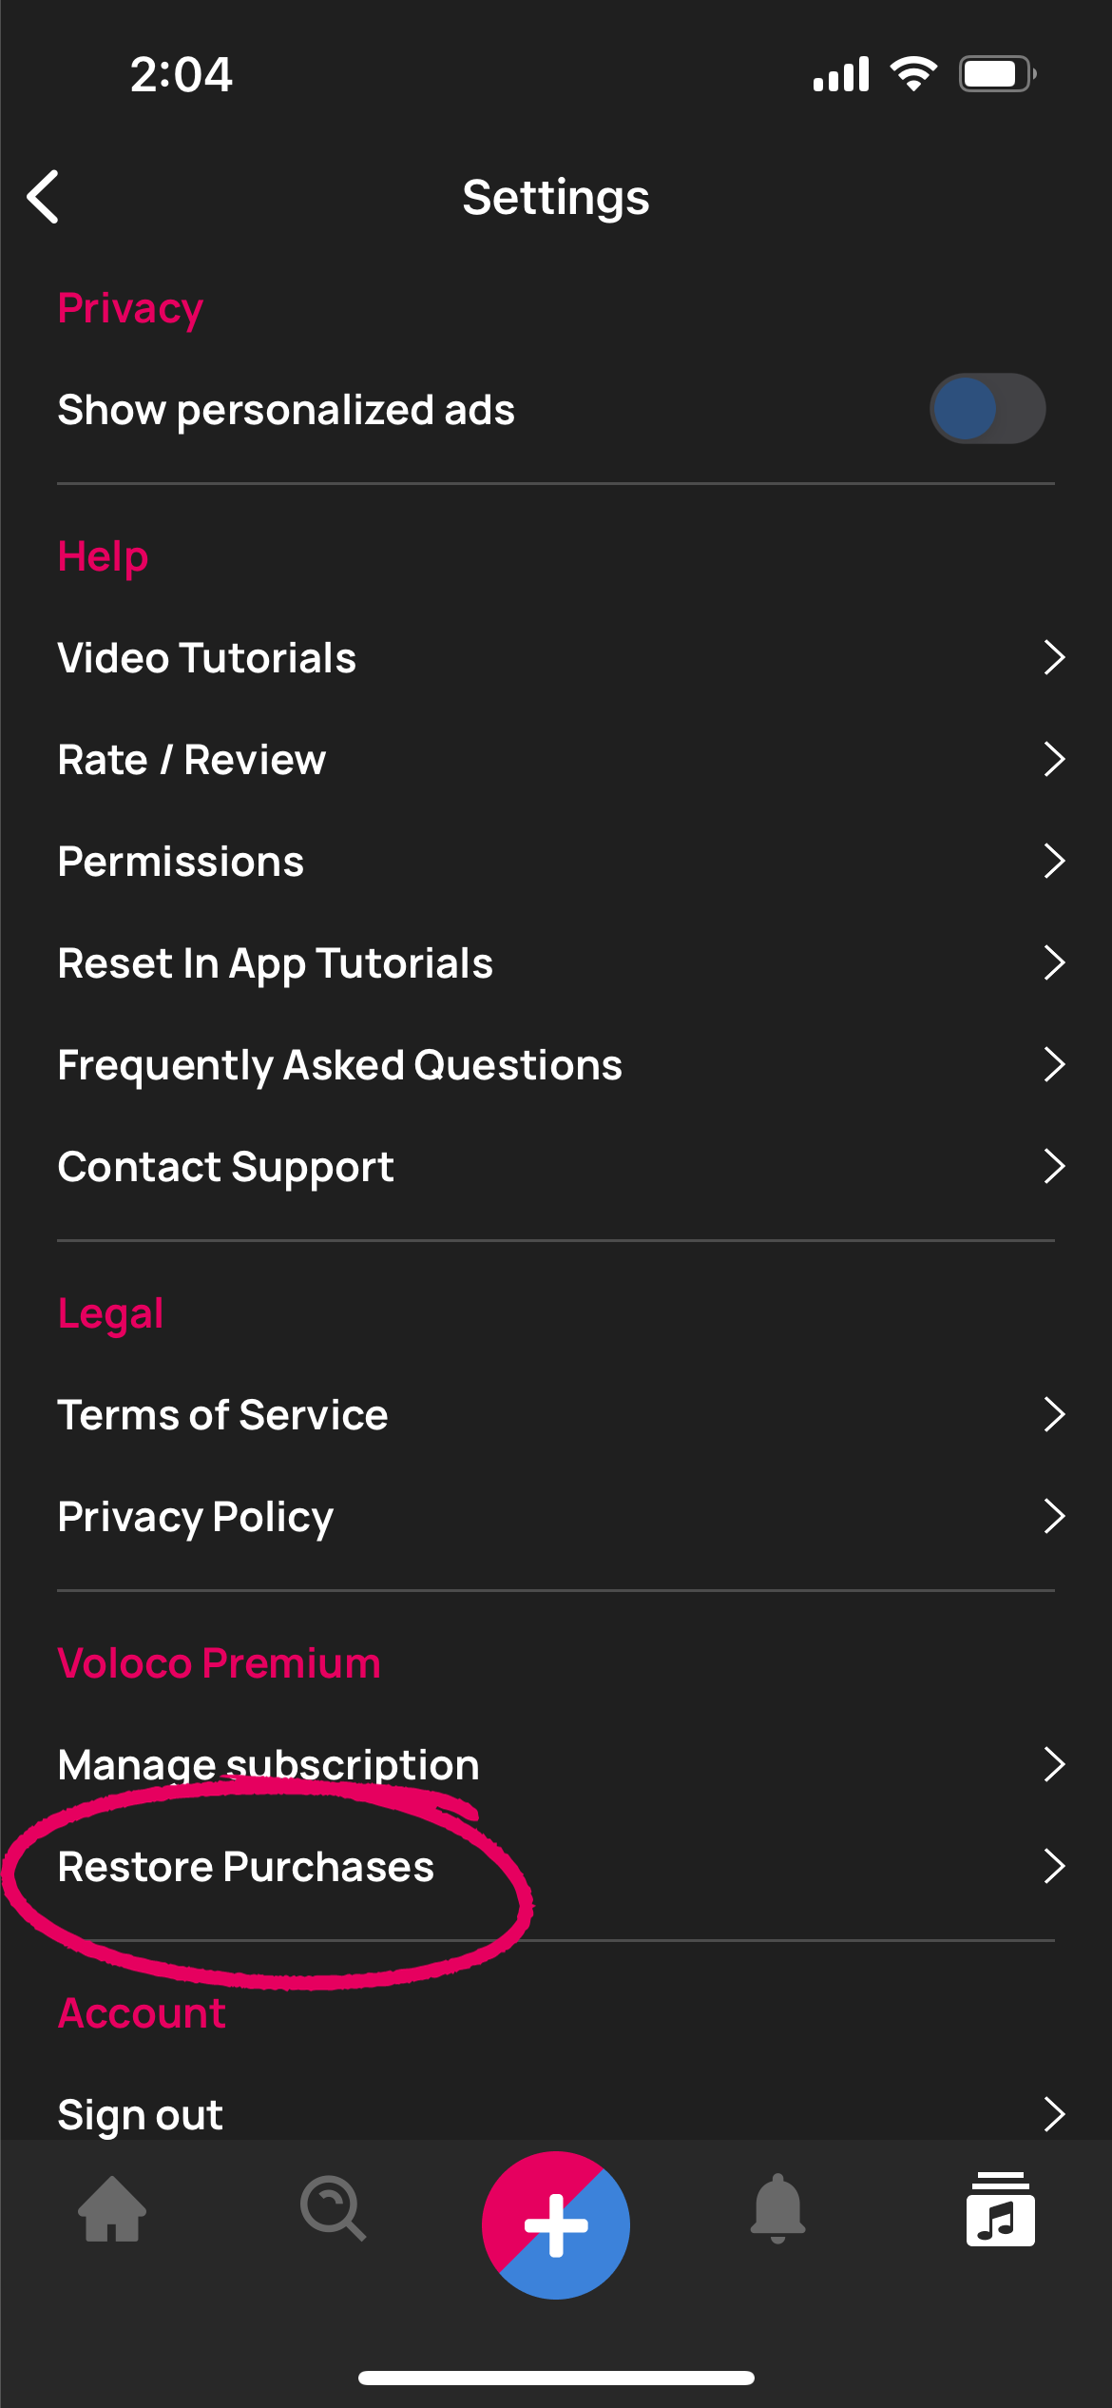Open the Privacy Policy page
Image resolution: width=1112 pixels, height=2408 pixels.
pyautogui.click(x=196, y=1517)
